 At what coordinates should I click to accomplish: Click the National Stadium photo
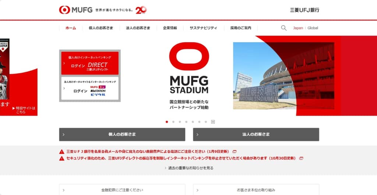coord(284,76)
